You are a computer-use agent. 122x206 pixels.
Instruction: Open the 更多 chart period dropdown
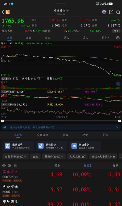coord(105,38)
